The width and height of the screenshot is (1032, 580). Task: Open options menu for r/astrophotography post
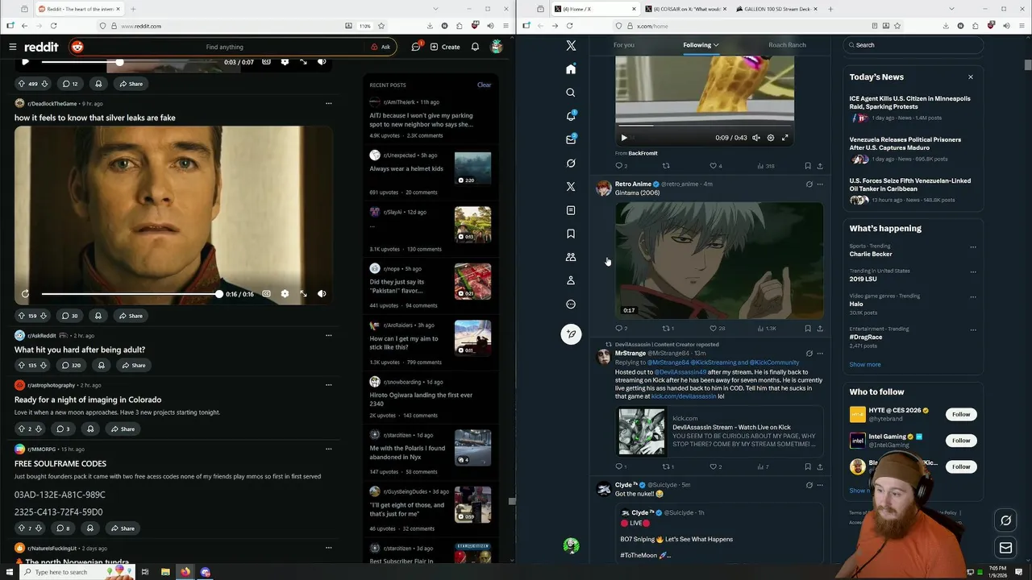point(328,385)
